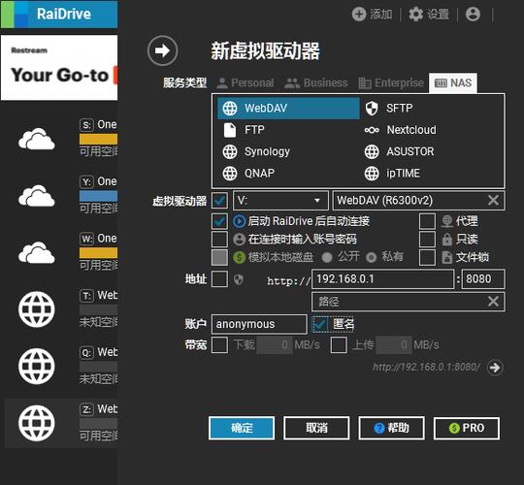This screenshot has height=485, width=524.
Task: Select the T: WebDAV globe icon
Action: coord(37,309)
